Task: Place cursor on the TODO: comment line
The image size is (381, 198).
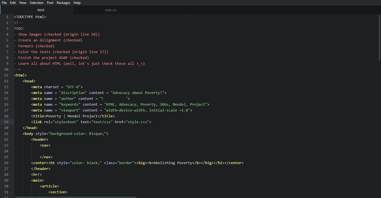Action: [19, 28]
